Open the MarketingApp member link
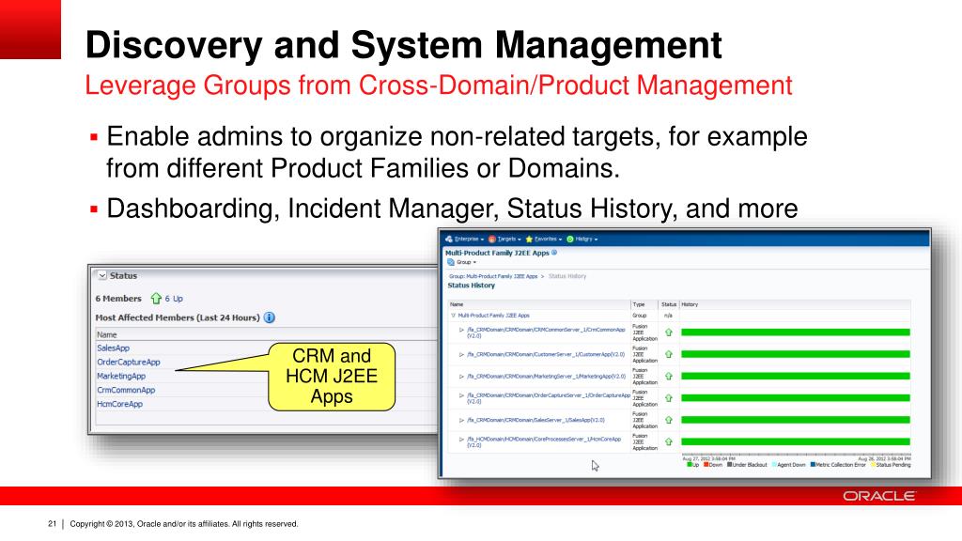Viewport: 962px width, 541px height. (121, 377)
